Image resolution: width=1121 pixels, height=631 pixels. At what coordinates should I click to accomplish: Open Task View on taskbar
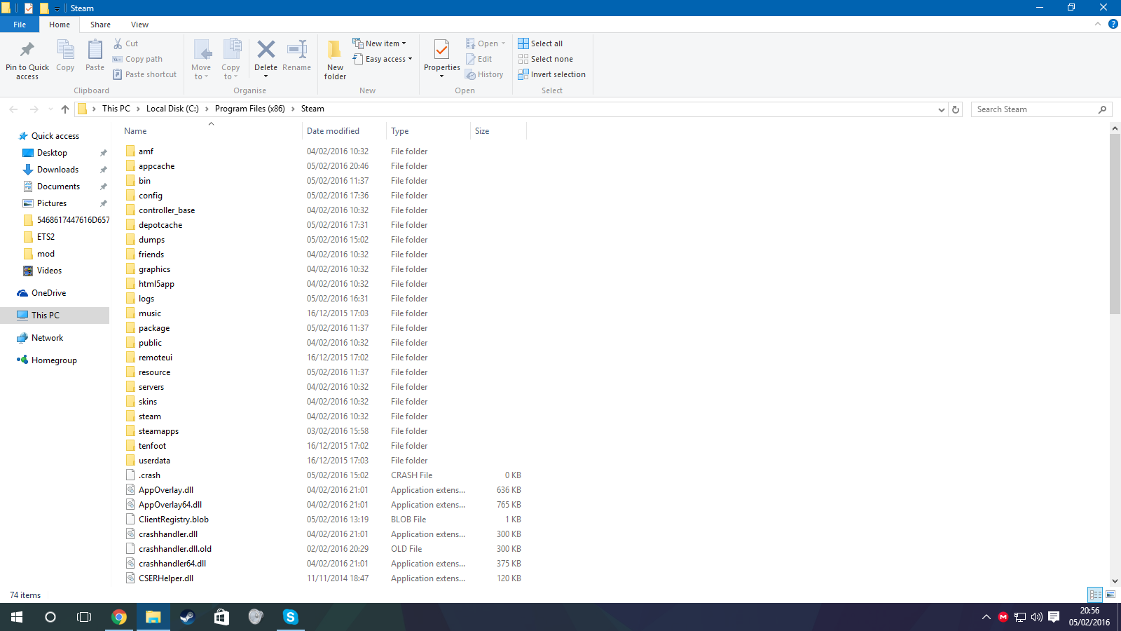click(x=84, y=617)
